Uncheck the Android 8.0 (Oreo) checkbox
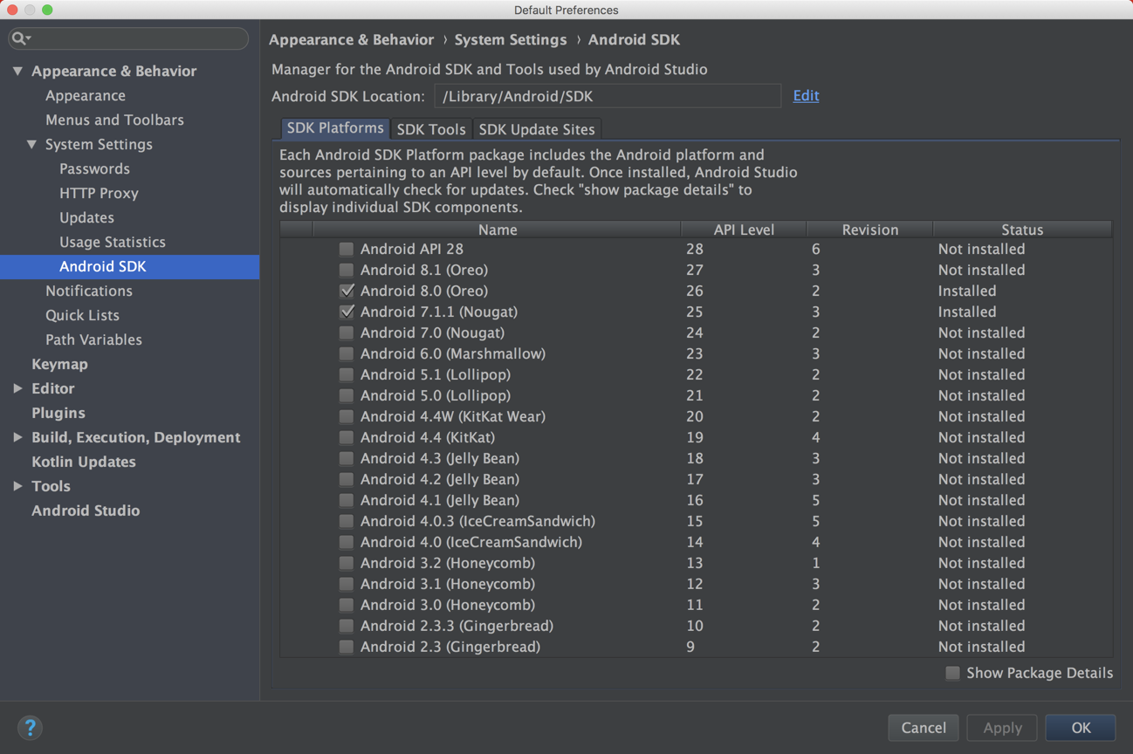 [347, 291]
